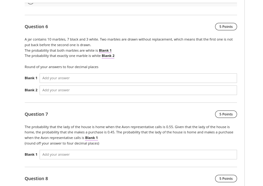
Task: Click the Question 8 heading
Action: tap(36, 179)
